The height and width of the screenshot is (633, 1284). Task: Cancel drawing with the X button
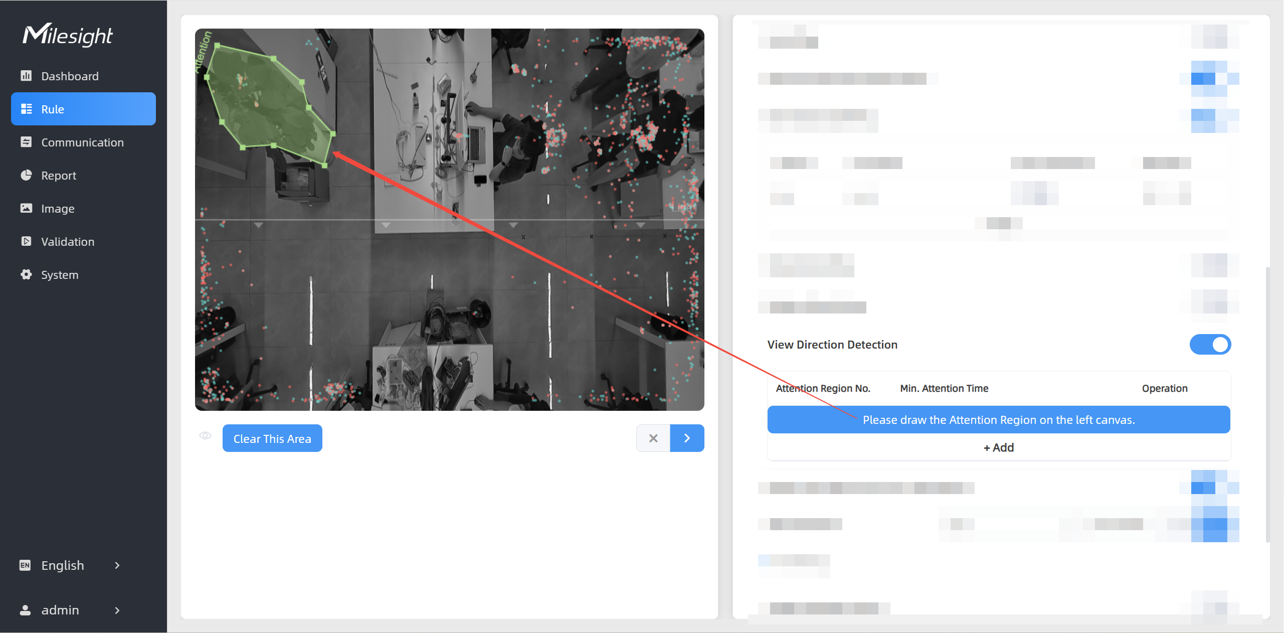(653, 438)
